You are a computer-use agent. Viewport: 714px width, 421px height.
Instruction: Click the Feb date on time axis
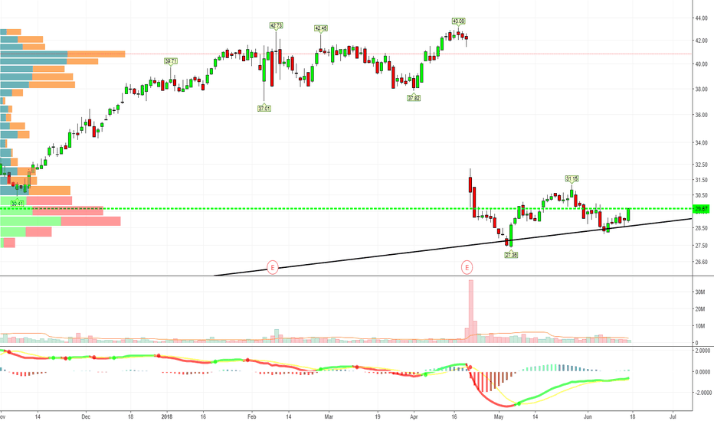251,416
